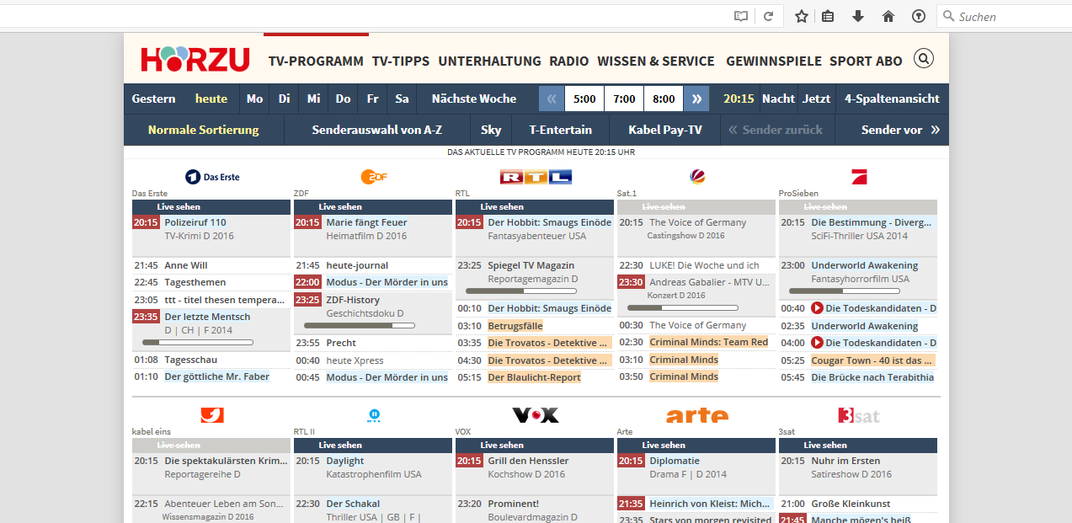
Task: Click the play icon beside 04:00 Die Todeskandidaten
Action: (817, 343)
